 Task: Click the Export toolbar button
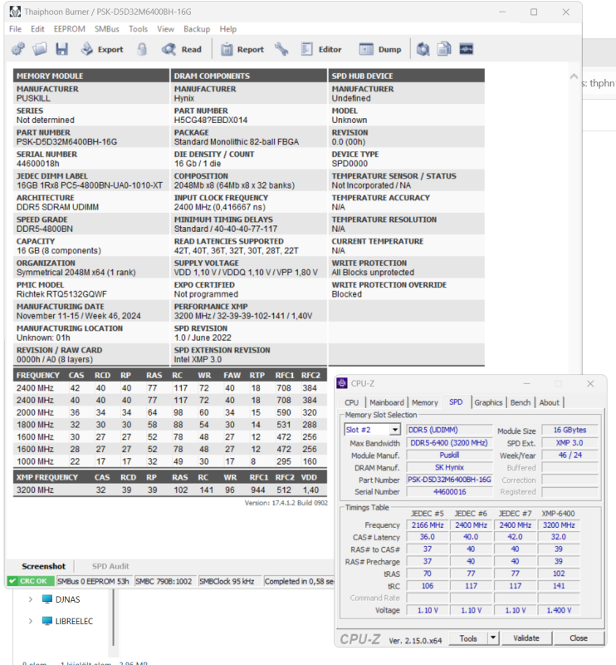pos(102,49)
